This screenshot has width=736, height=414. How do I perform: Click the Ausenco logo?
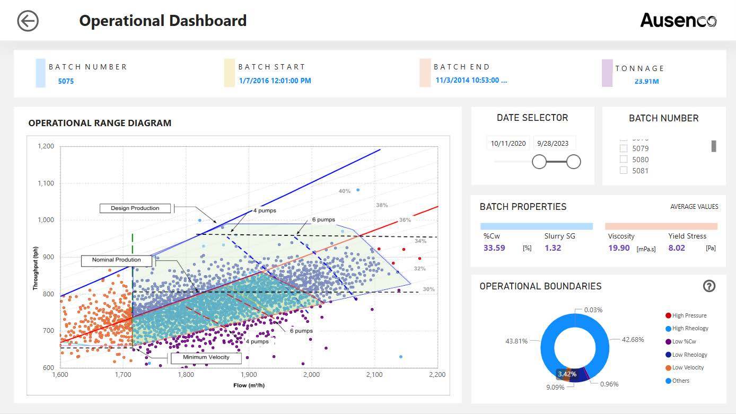(x=678, y=21)
